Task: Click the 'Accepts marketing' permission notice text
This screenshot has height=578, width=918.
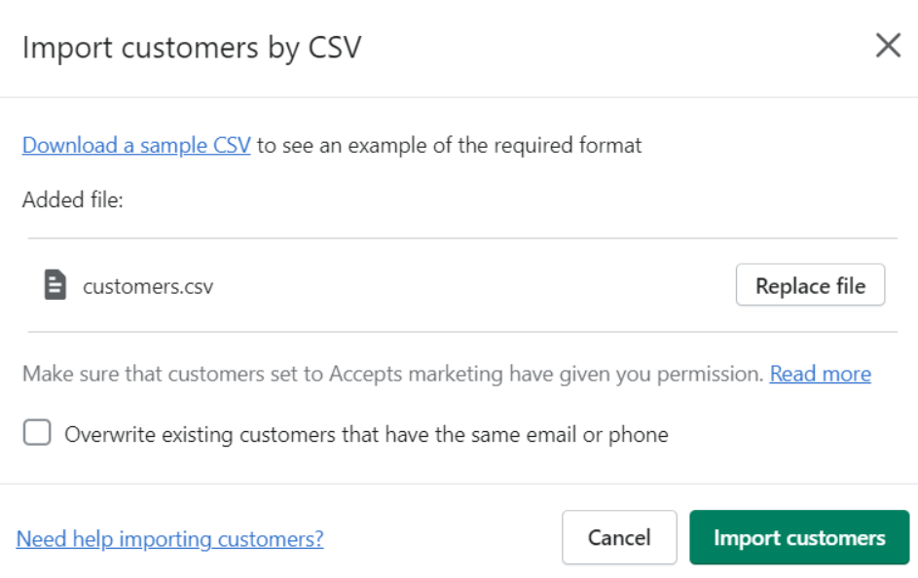Action: click(x=393, y=374)
